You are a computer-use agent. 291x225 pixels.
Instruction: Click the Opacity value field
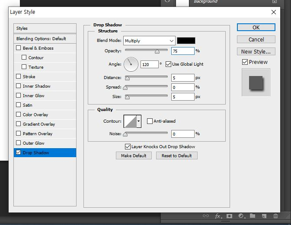tap(183, 51)
